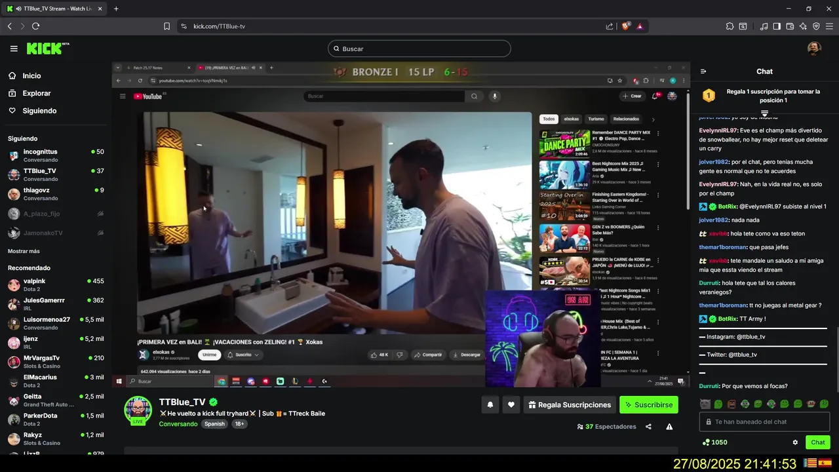This screenshot has height=472, width=839.
Task: Open Brave Shields lion icon
Action: pyautogui.click(x=626, y=26)
